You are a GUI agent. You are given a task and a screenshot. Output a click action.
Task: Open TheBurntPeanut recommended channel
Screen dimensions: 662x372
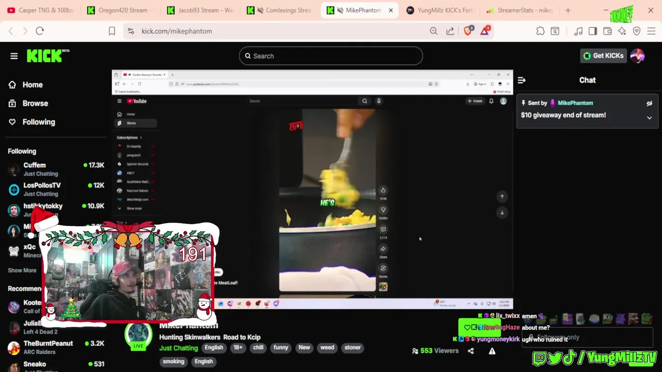[x=56, y=347]
